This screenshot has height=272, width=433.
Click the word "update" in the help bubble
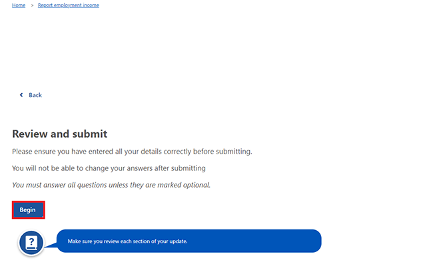179,241
